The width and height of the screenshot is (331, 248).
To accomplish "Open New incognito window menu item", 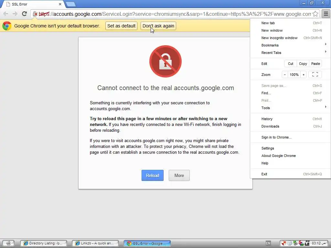I will click(291, 38).
